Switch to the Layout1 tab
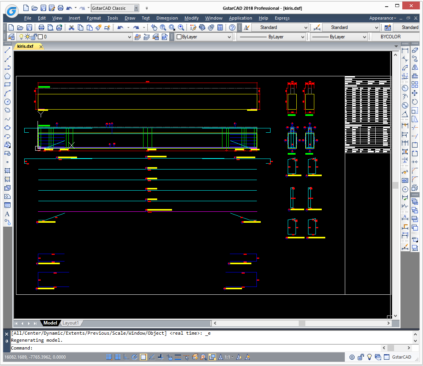 [x=71, y=323]
